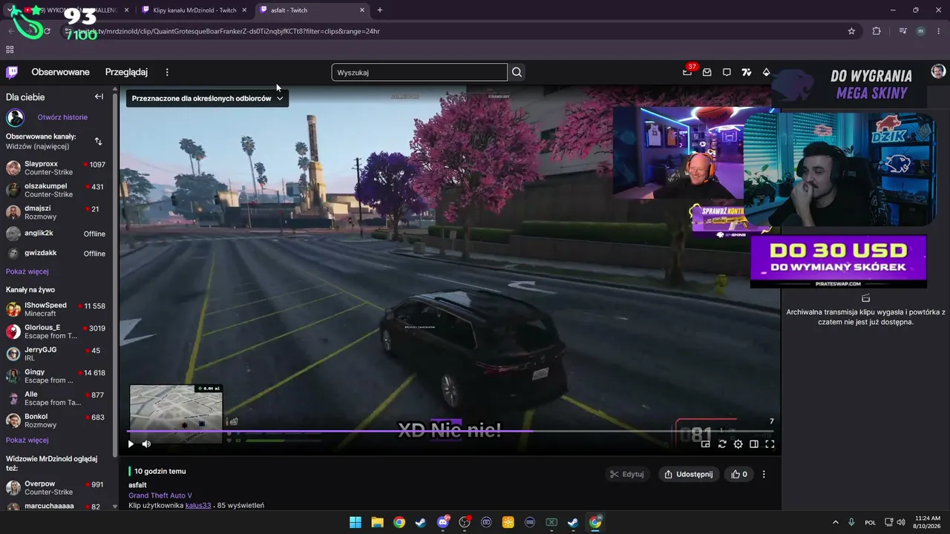Image resolution: width=950 pixels, height=534 pixels.
Task: Show hidden system tray icons
Action: [x=835, y=522]
